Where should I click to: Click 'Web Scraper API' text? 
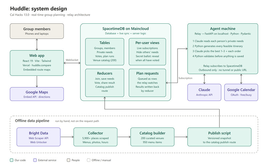39,138
